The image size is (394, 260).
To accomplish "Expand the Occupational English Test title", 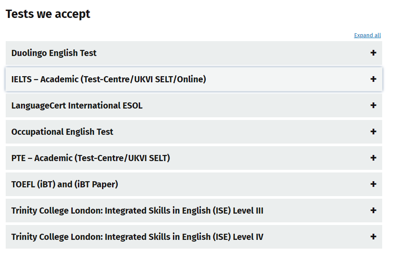I will (x=62, y=132).
